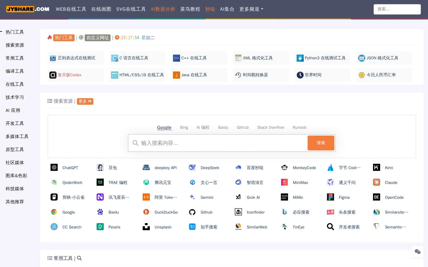Viewport: 428px width, 267px height.
Task: Open the SimilarWeb icon
Action: point(238,227)
